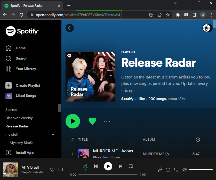Click the now playing album art

tap(11, 170)
